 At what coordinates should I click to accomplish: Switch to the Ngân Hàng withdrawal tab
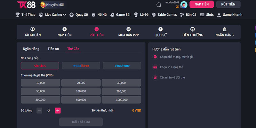point(31,49)
